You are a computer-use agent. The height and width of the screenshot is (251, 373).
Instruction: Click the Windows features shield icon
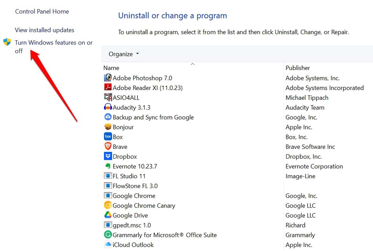coord(7,42)
